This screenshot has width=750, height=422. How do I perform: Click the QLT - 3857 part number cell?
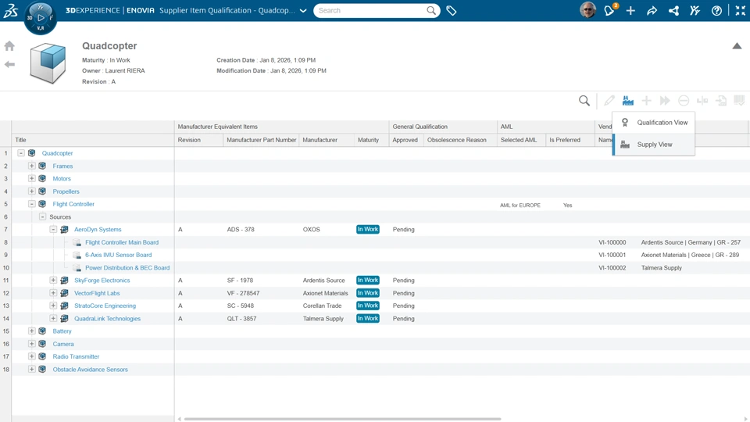[241, 319]
